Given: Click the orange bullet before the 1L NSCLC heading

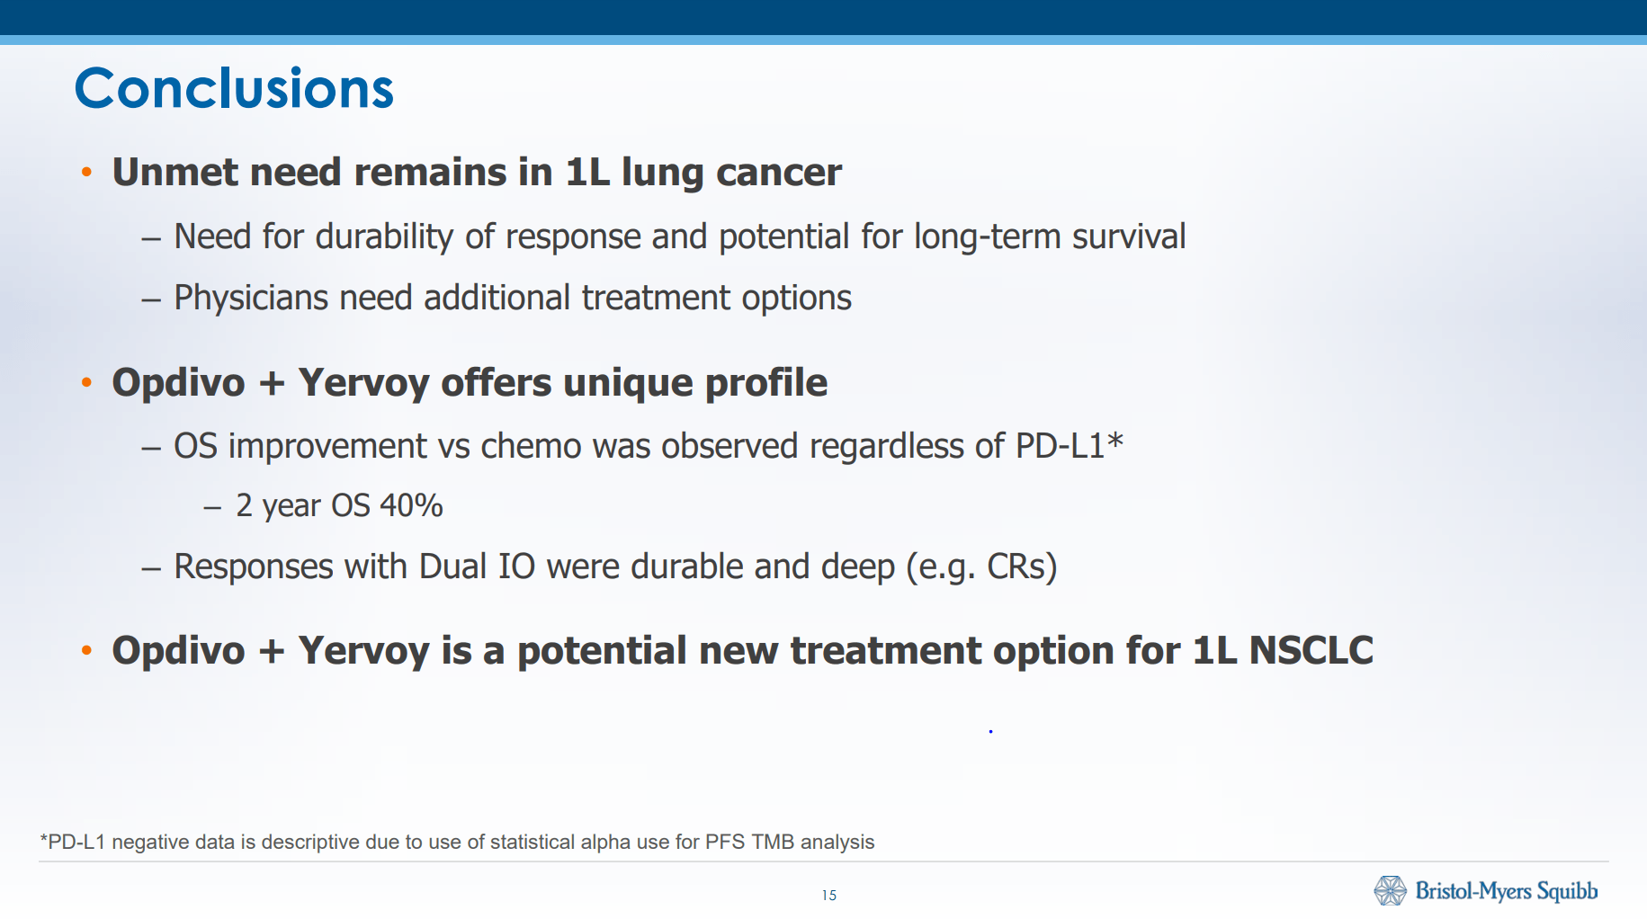Looking at the screenshot, I should click(x=86, y=650).
